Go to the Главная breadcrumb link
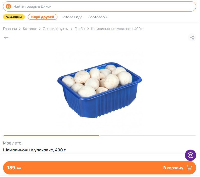The height and width of the screenshot is (177, 200). tap(10, 29)
